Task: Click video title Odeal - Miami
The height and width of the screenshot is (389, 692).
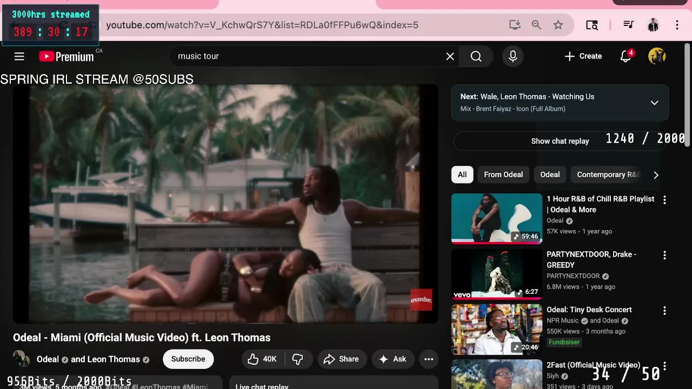Action: point(142,338)
